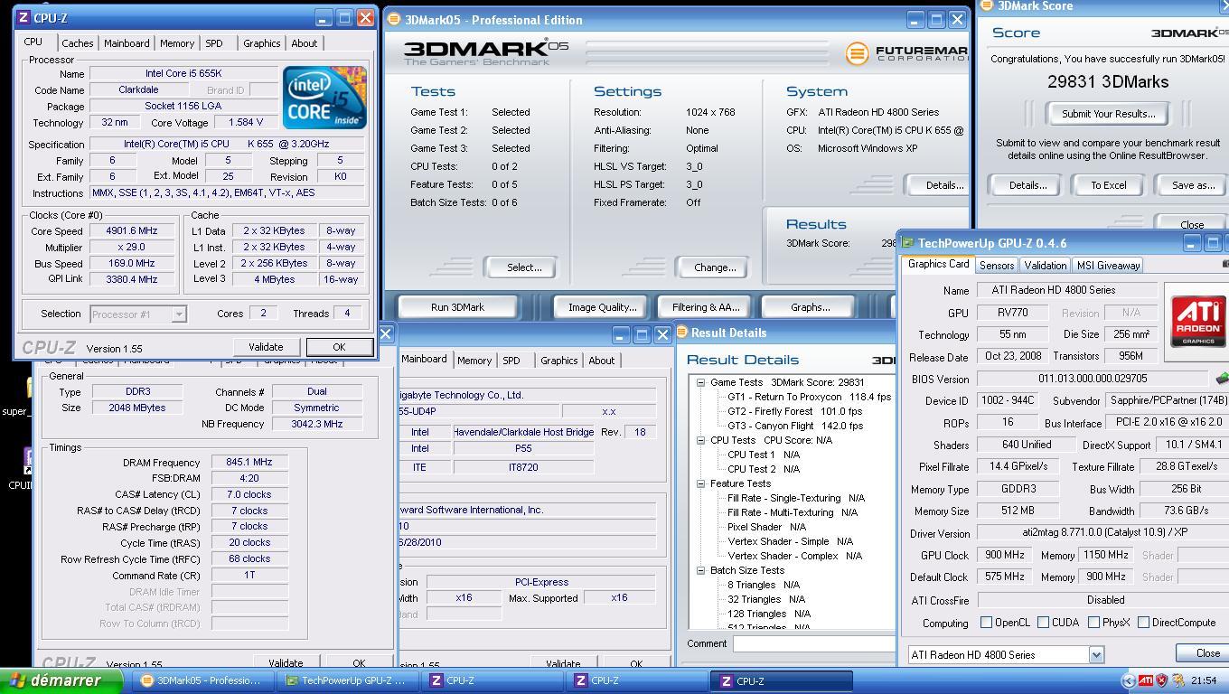Viewport: 1229px width, 694px height.
Task: Click the ATI Radeon logo in GPU-Z
Action: pyautogui.click(x=1197, y=321)
